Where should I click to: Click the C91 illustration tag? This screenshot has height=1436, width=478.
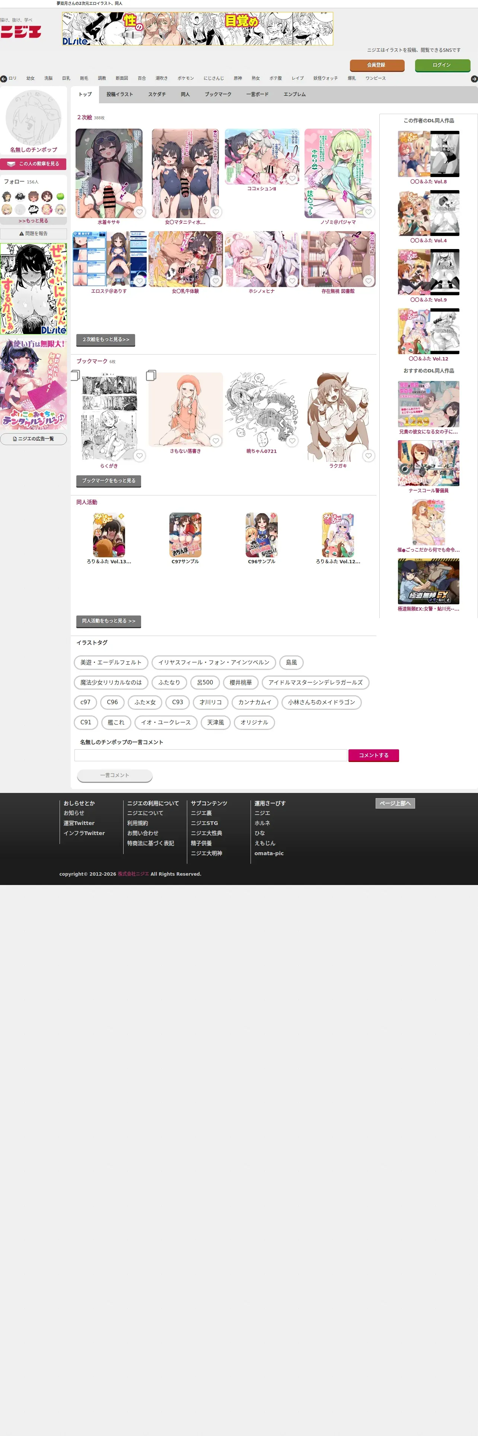point(86,722)
